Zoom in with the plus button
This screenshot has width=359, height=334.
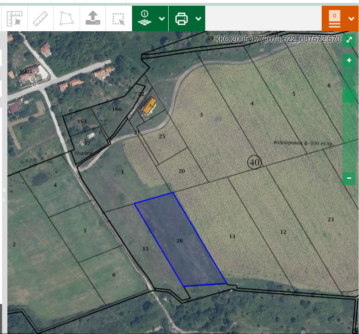[349, 61]
